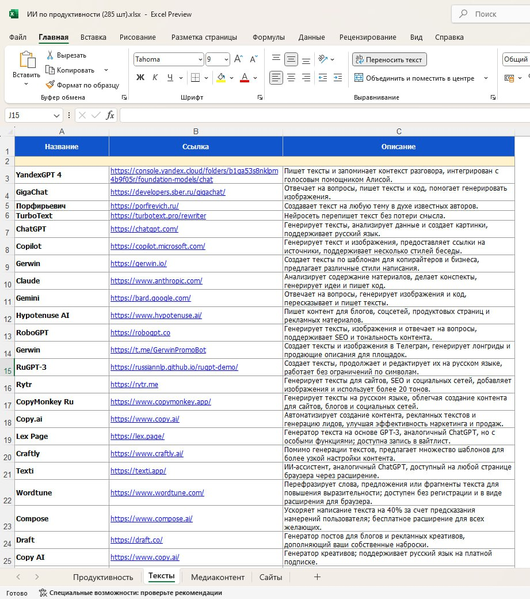Switch to the Медиаконтент sheet
Viewport: 530px width, 599px height.
tap(218, 577)
